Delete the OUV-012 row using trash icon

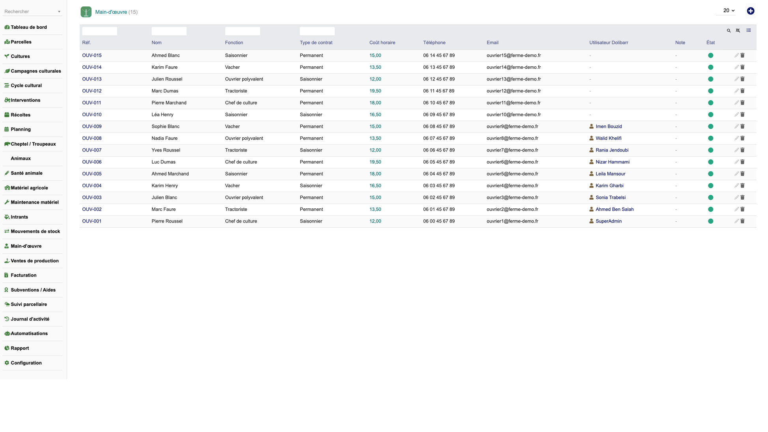742,91
